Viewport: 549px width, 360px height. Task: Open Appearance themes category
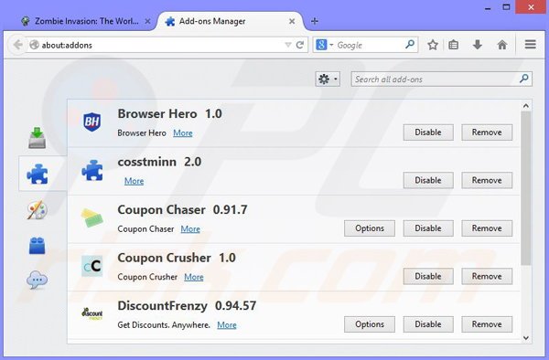pyautogui.click(x=37, y=210)
